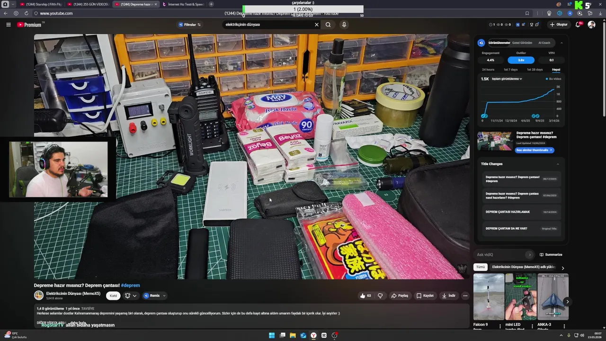Open File Explorer from the taskbar

click(x=293, y=335)
